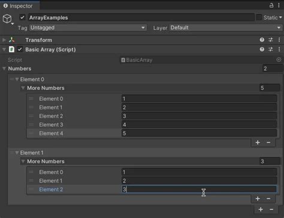Open Basic Array component options menu
This screenshot has width=284, height=218.
[x=279, y=49]
